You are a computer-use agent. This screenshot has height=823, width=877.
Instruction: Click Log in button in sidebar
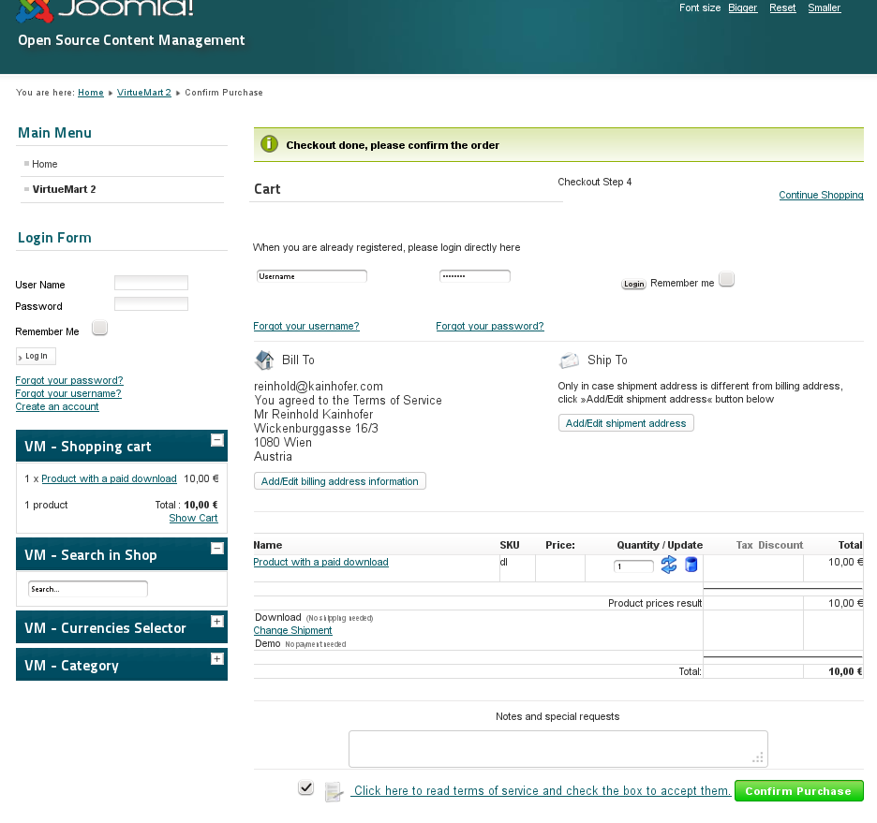(x=36, y=356)
